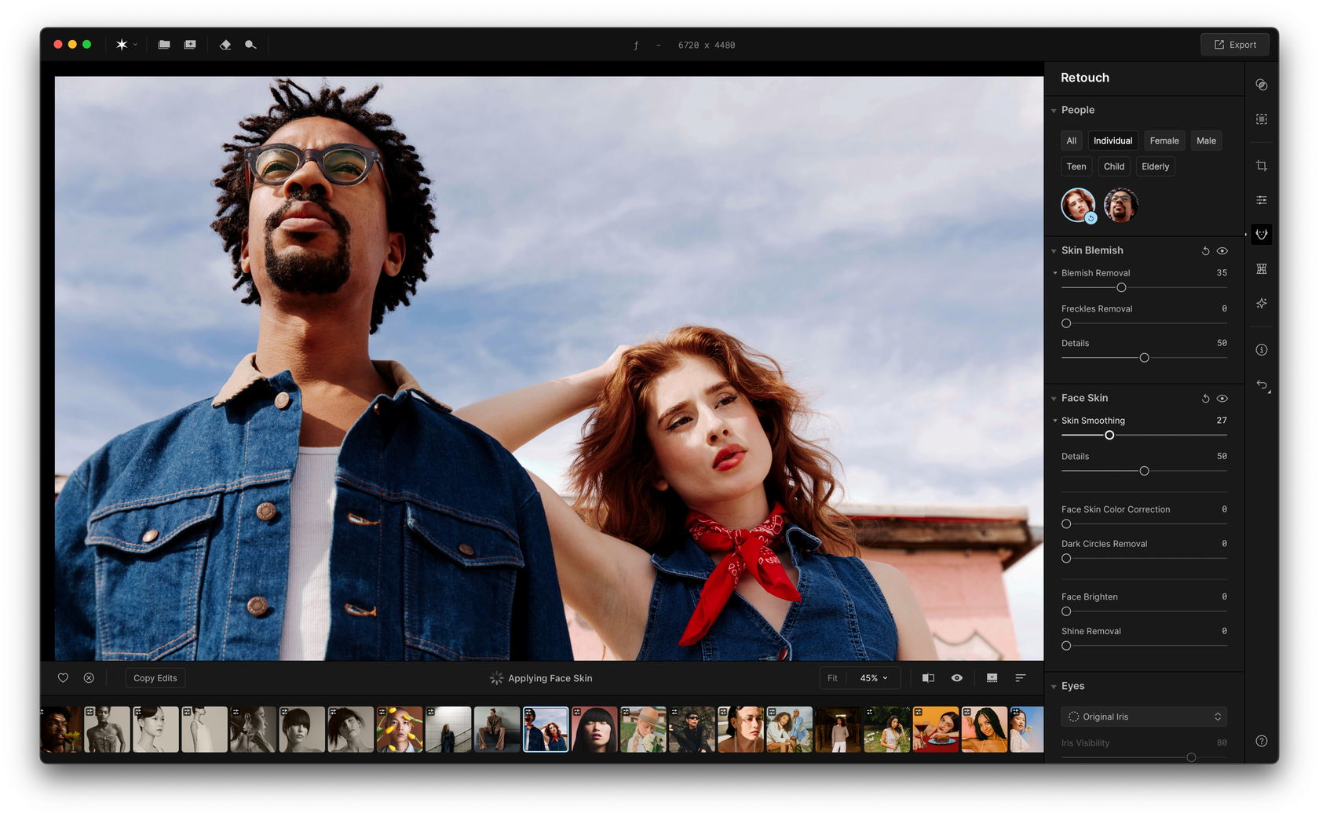Collapse the People section
The height and width of the screenshot is (817, 1319).
coord(1053,110)
